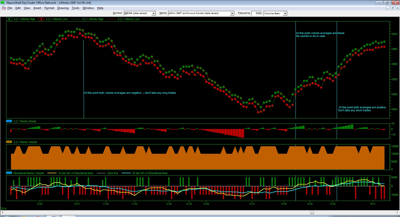
Task: Click the scrollbar right arrow
Action: (397, 212)
